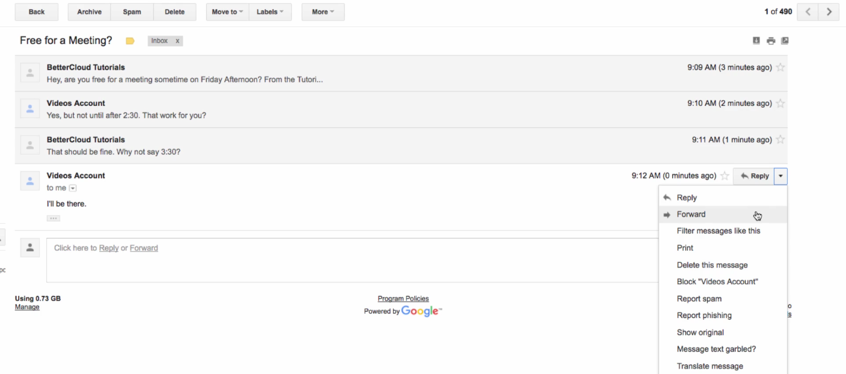Click the Archive button
The height and width of the screenshot is (374, 846).
coord(89,12)
